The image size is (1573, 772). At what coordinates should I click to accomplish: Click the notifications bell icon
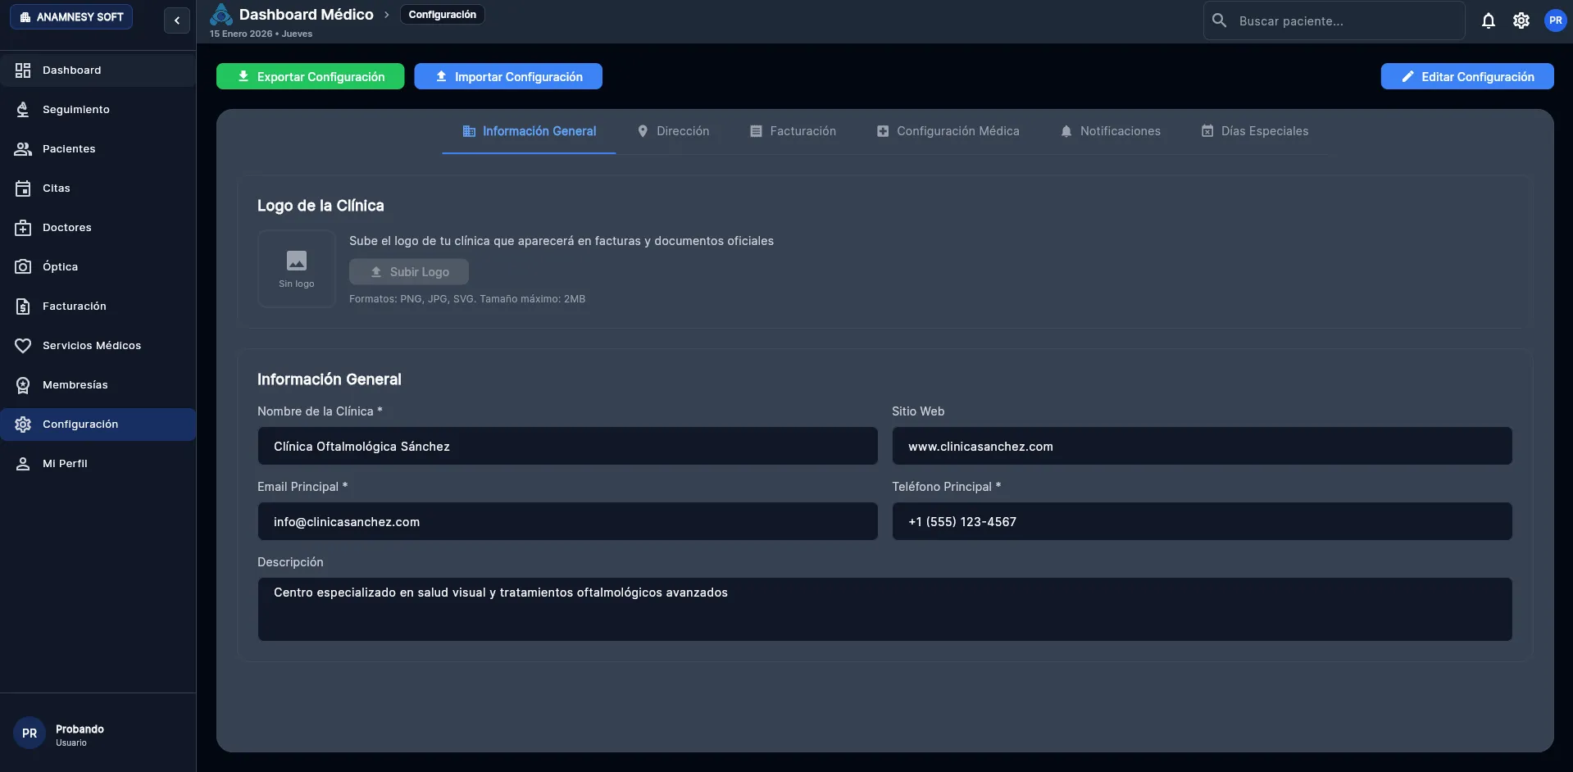click(x=1489, y=20)
